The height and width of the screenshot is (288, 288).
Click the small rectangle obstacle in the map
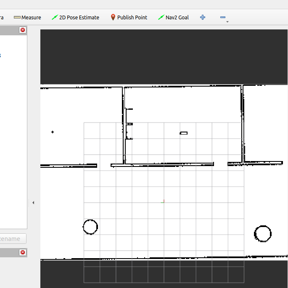tap(183, 133)
